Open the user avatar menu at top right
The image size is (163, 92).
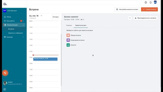[155, 2]
